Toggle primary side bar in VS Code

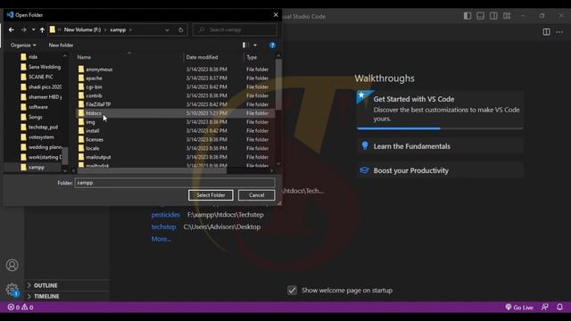(x=468, y=16)
